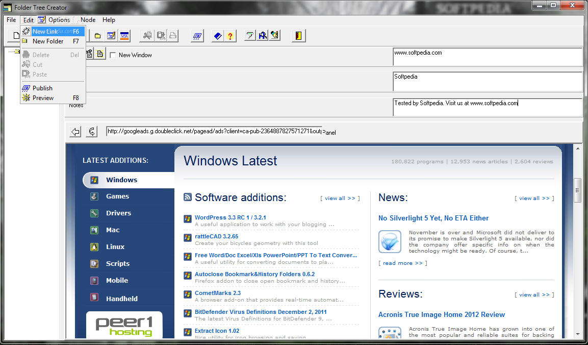Open the Help menu

(x=109, y=20)
